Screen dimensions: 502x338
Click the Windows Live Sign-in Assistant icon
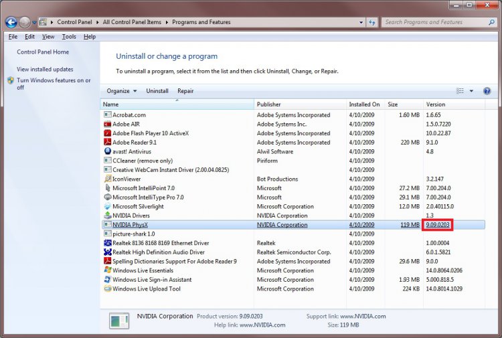click(x=108, y=279)
